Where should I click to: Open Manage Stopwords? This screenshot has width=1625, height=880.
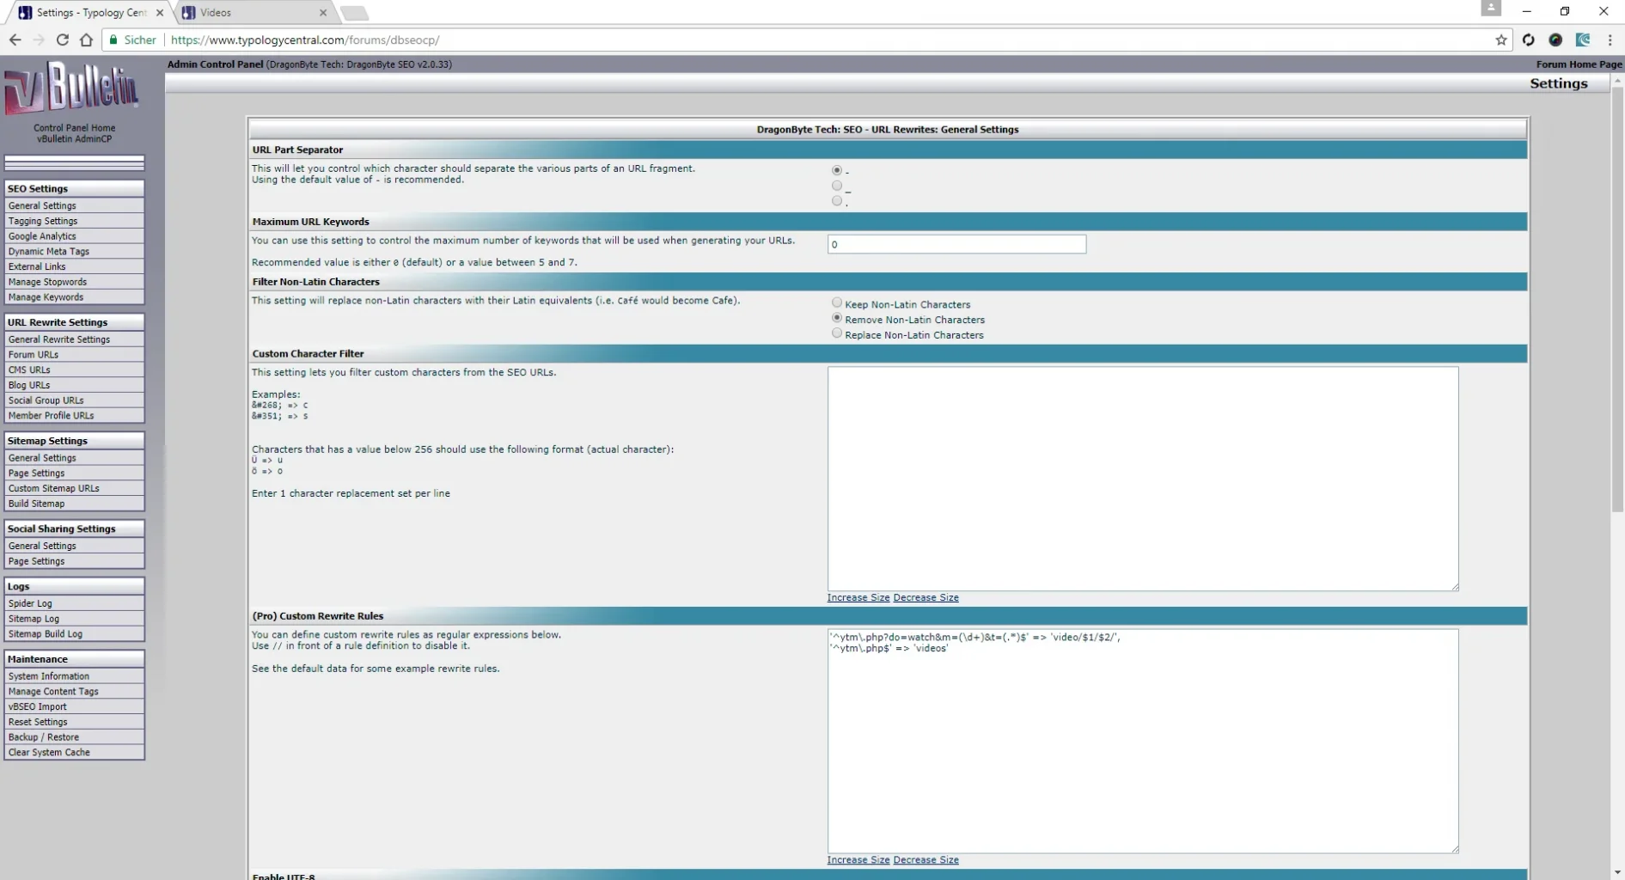click(74, 282)
